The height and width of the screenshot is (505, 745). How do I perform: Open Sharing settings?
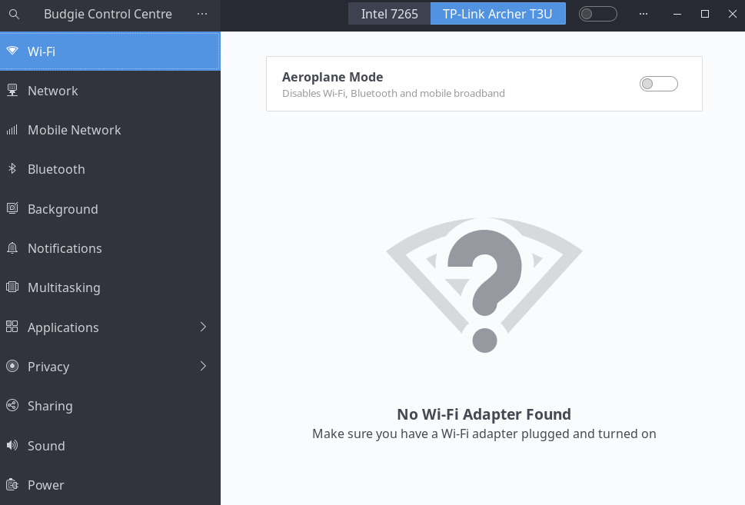point(110,406)
